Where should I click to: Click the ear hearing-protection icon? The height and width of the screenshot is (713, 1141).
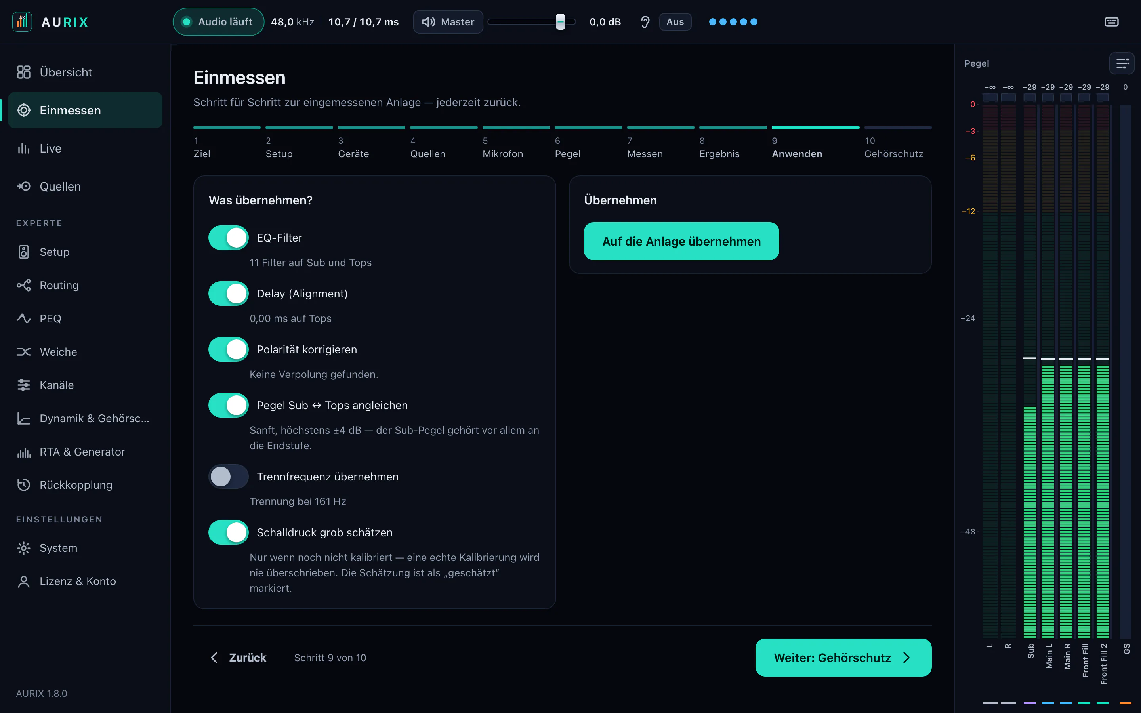click(645, 22)
